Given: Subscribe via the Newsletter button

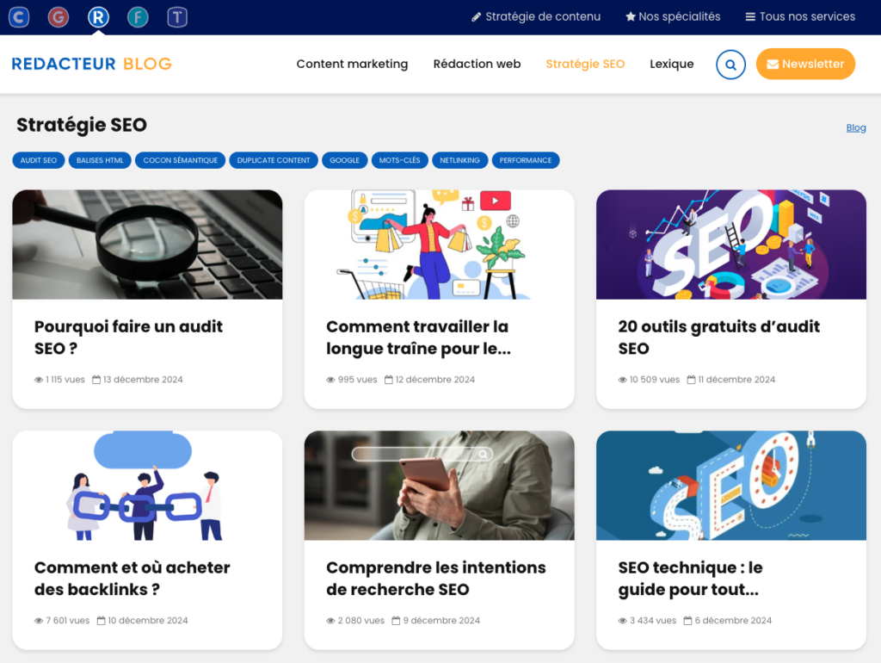Looking at the screenshot, I should pos(805,64).
